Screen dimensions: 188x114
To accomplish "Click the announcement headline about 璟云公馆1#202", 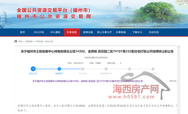I will tap(97, 51).
